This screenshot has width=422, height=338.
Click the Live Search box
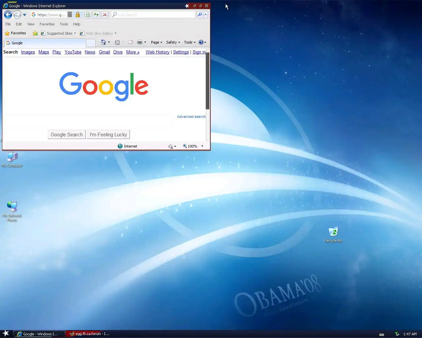(x=153, y=15)
